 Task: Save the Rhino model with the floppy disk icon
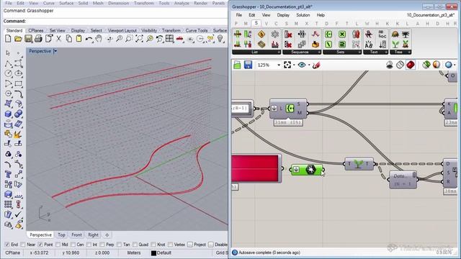(28, 38)
